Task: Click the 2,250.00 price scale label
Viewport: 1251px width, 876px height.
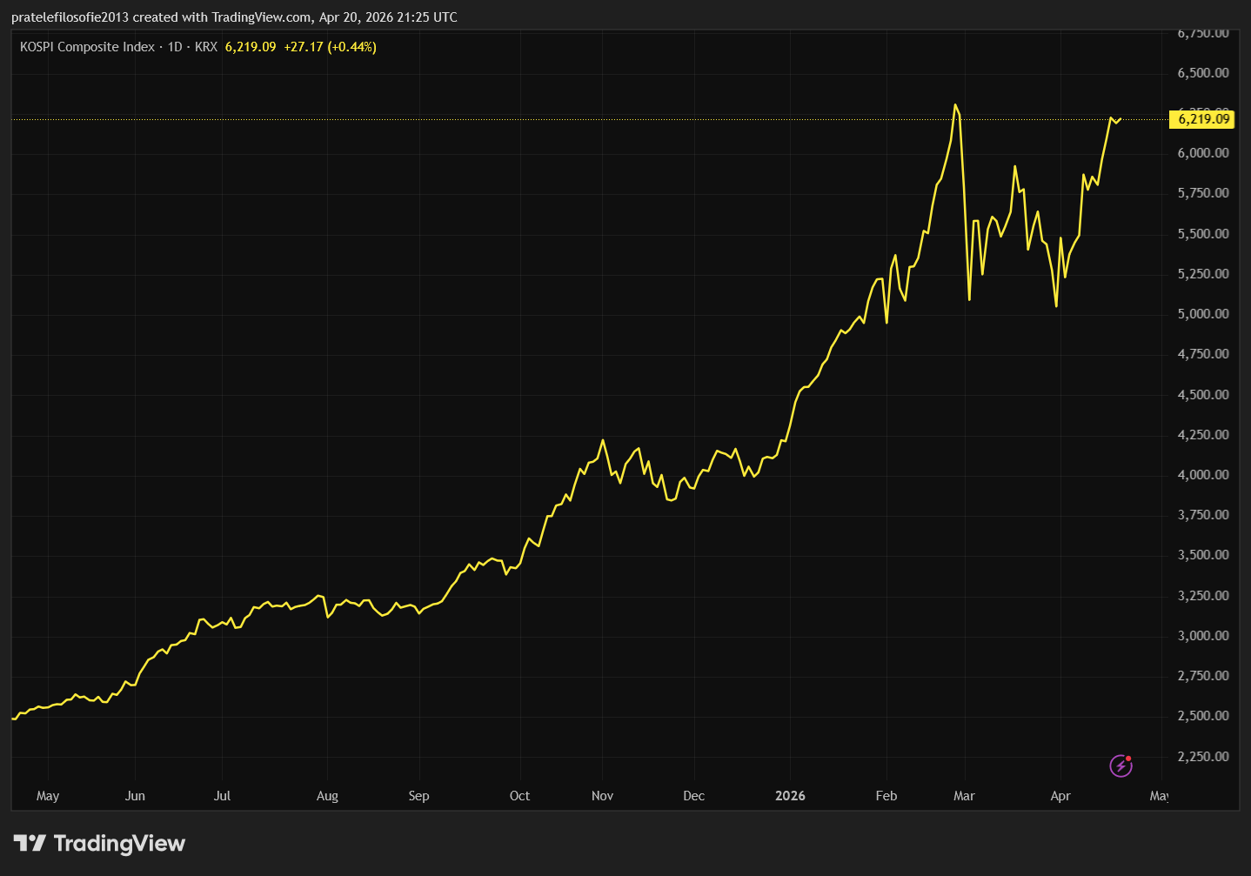Action: [x=1203, y=757]
